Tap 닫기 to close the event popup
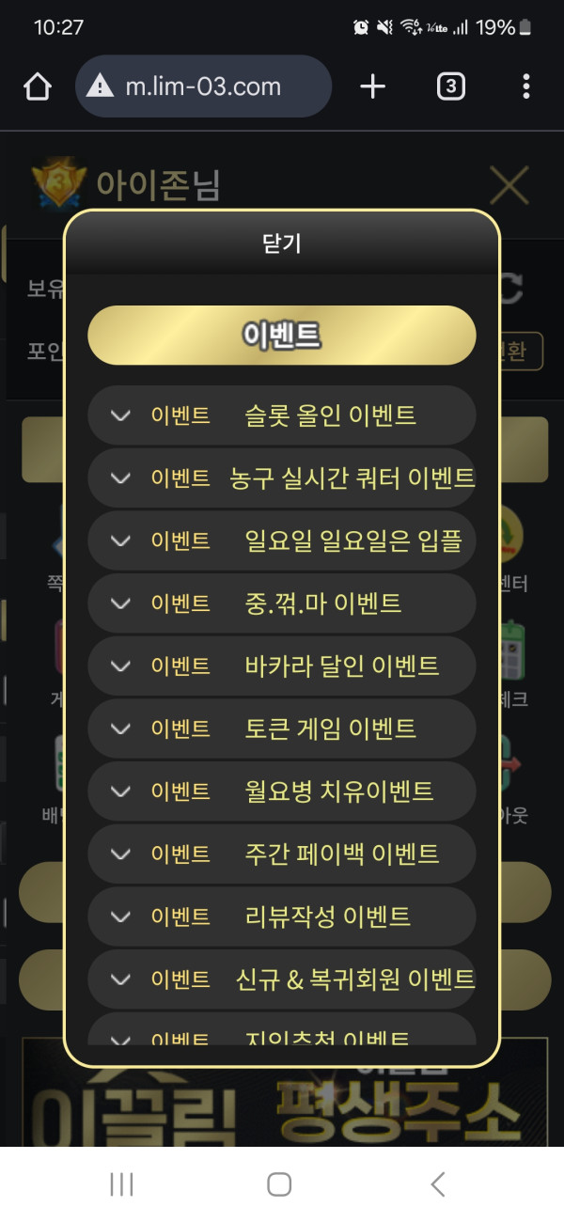This screenshot has height=1222, width=564. coord(281,243)
